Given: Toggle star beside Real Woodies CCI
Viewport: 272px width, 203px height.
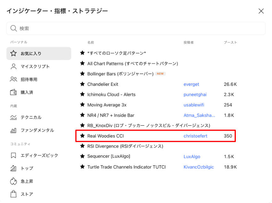Looking at the screenshot, I should (82, 136).
